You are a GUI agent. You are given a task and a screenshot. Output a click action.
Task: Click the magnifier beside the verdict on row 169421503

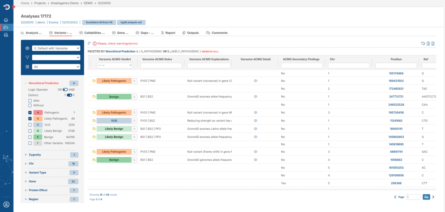(134, 81)
